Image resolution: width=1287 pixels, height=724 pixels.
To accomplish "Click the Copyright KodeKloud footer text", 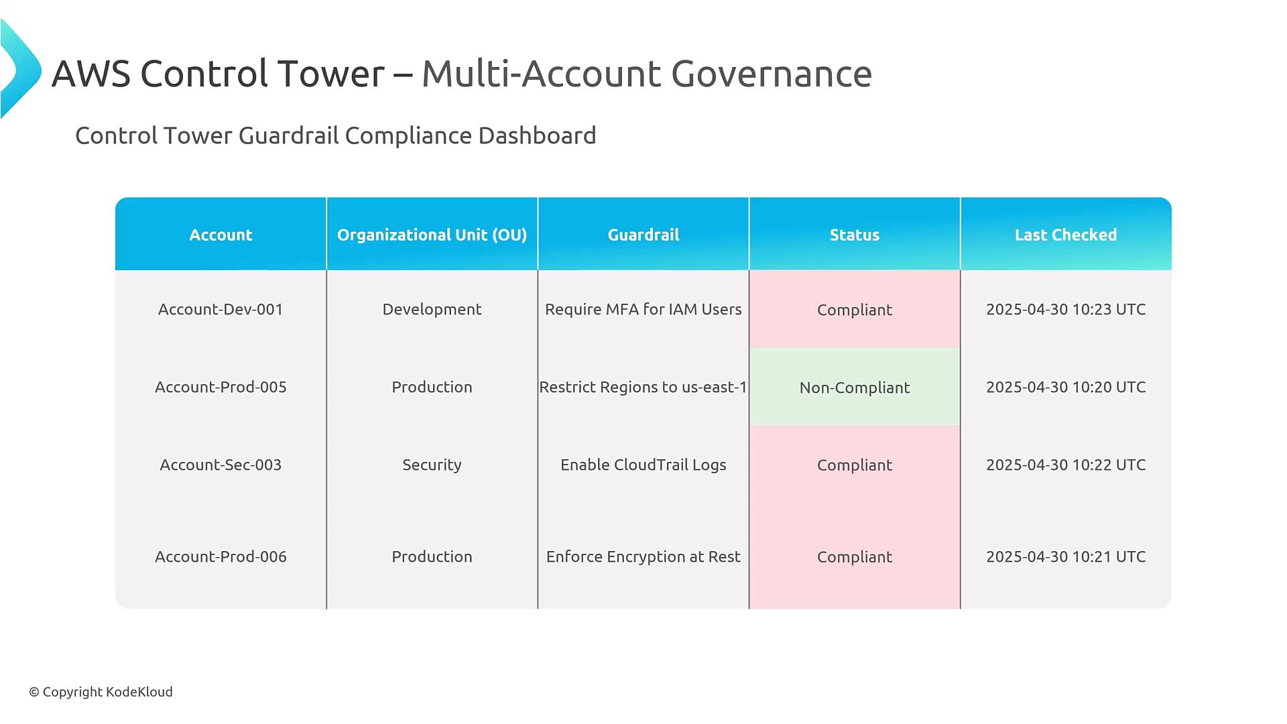I will tap(101, 692).
